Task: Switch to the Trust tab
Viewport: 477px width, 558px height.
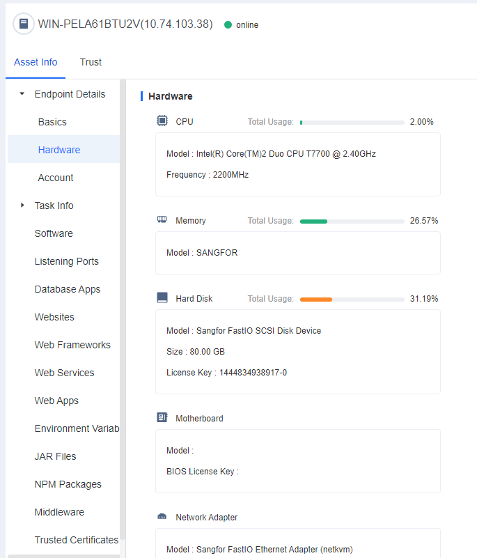Action: [x=91, y=62]
